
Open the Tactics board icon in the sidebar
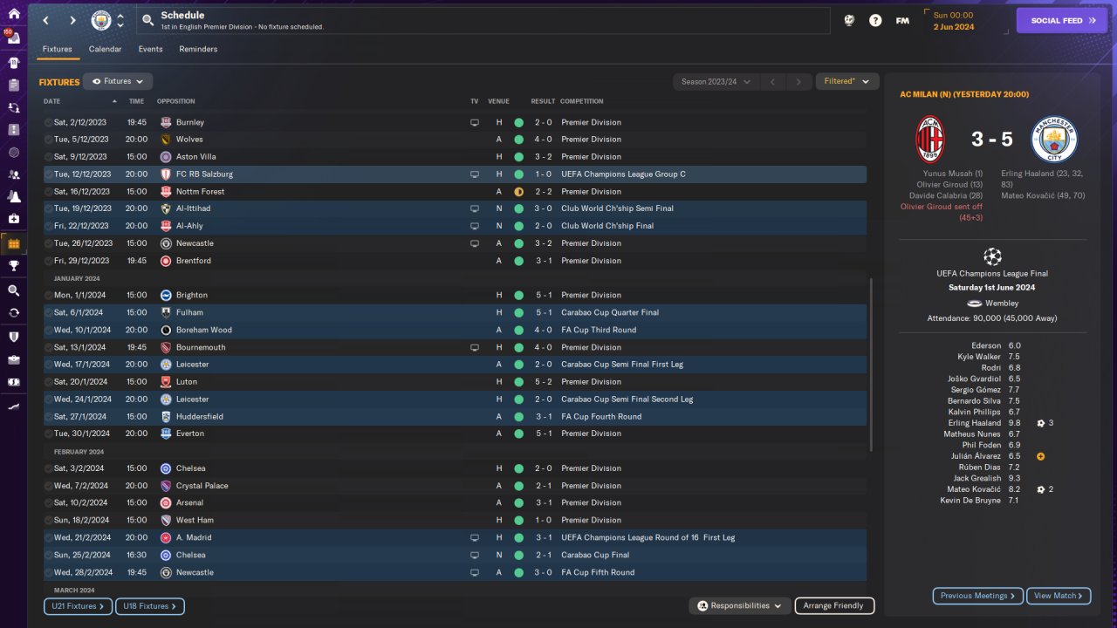13,130
